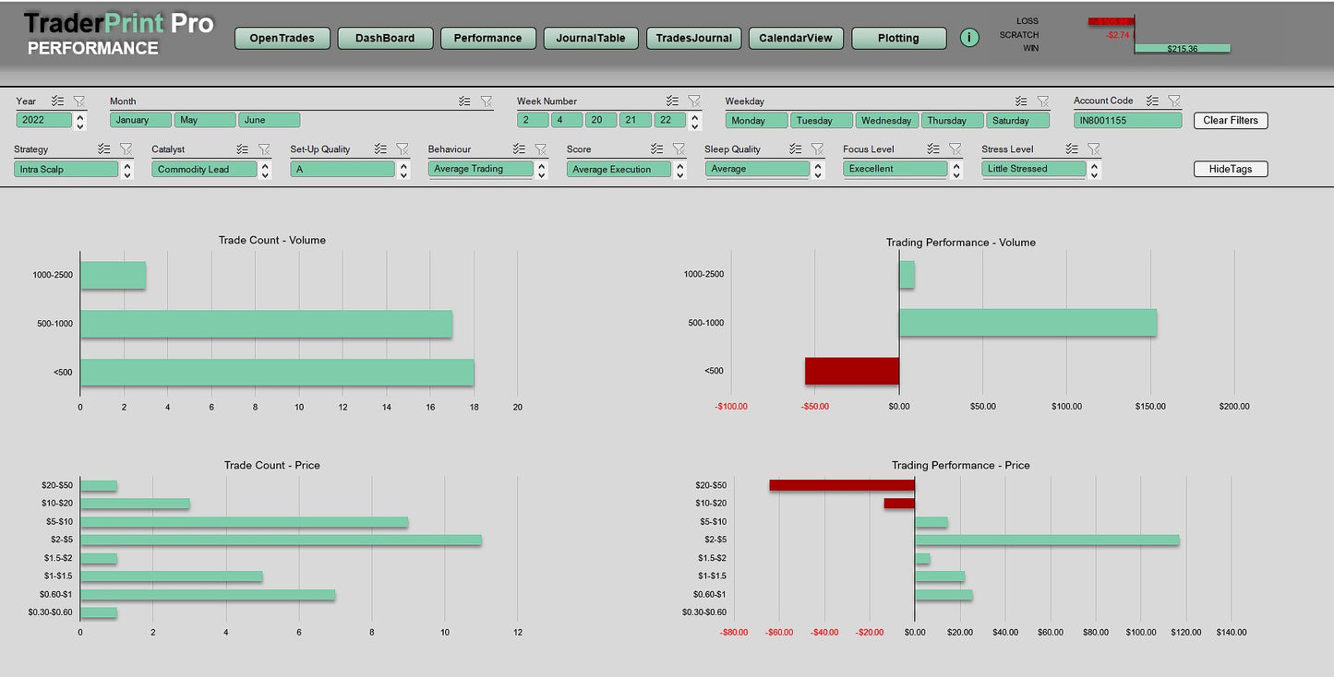Clear the Sleep Quality slicer filter

pyautogui.click(x=817, y=148)
